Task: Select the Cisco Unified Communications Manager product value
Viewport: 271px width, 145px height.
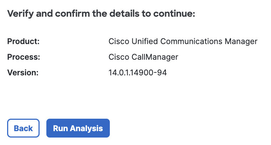Action: 183,41
